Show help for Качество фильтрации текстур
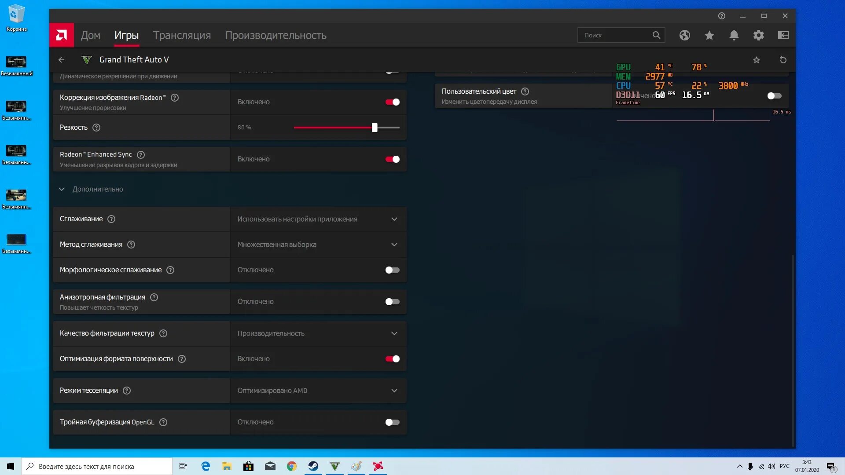 pyautogui.click(x=163, y=333)
